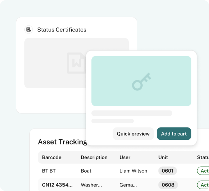Screen dimensions: 209x191
Task: Click the Liam Wilson user cell
Action: pos(133,171)
